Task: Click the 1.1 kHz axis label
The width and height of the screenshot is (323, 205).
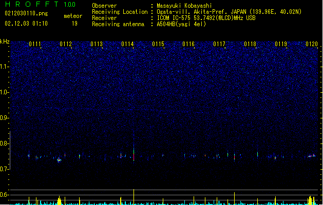Action: pyautogui.click(x=5, y=67)
